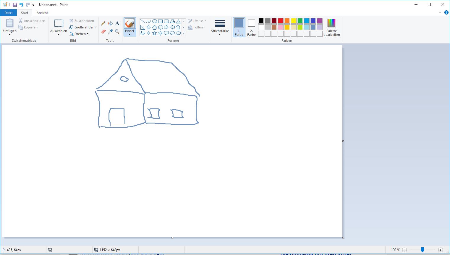Click Palette bearbeiten
450x255 pixels.
[x=332, y=27]
